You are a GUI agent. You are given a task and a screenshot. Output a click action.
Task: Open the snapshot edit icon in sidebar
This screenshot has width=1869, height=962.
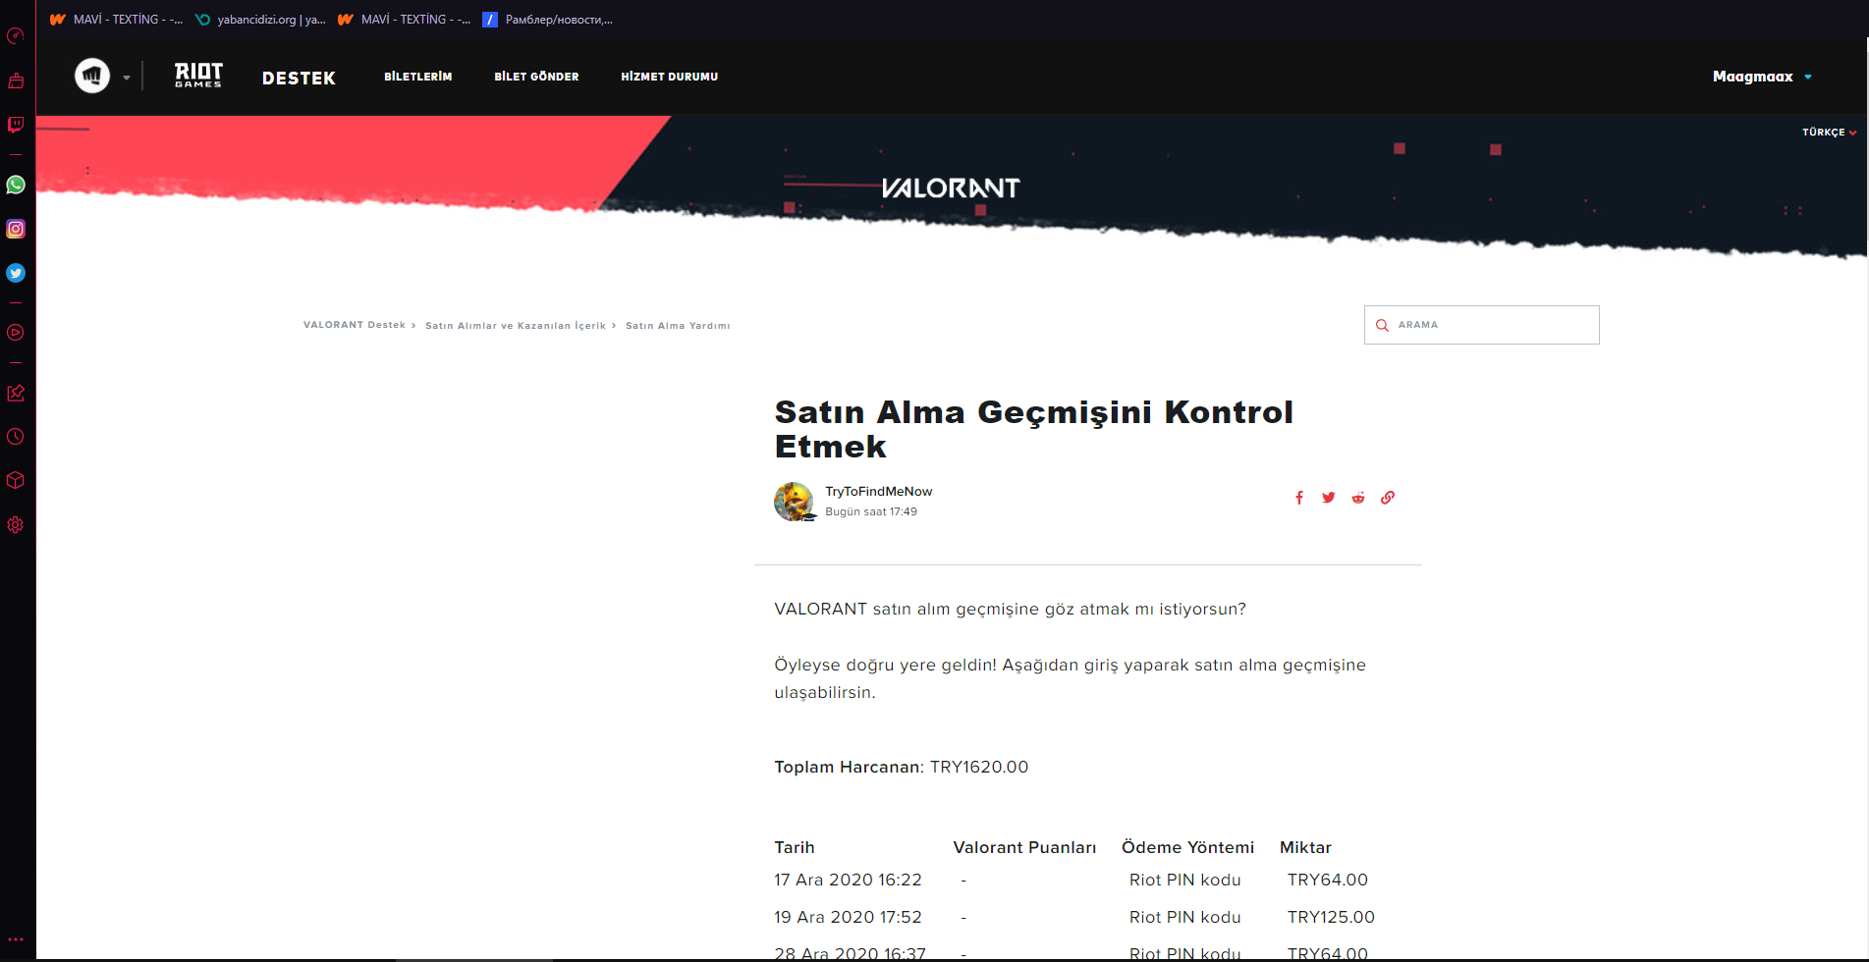tap(16, 393)
